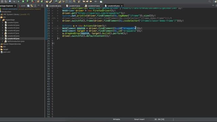This screenshot has height=122, width=217.
Task: Minimize the Package Explorer view
Action: tap(39, 5)
